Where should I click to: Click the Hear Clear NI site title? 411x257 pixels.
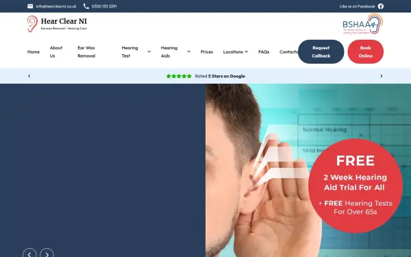click(x=64, y=21)
